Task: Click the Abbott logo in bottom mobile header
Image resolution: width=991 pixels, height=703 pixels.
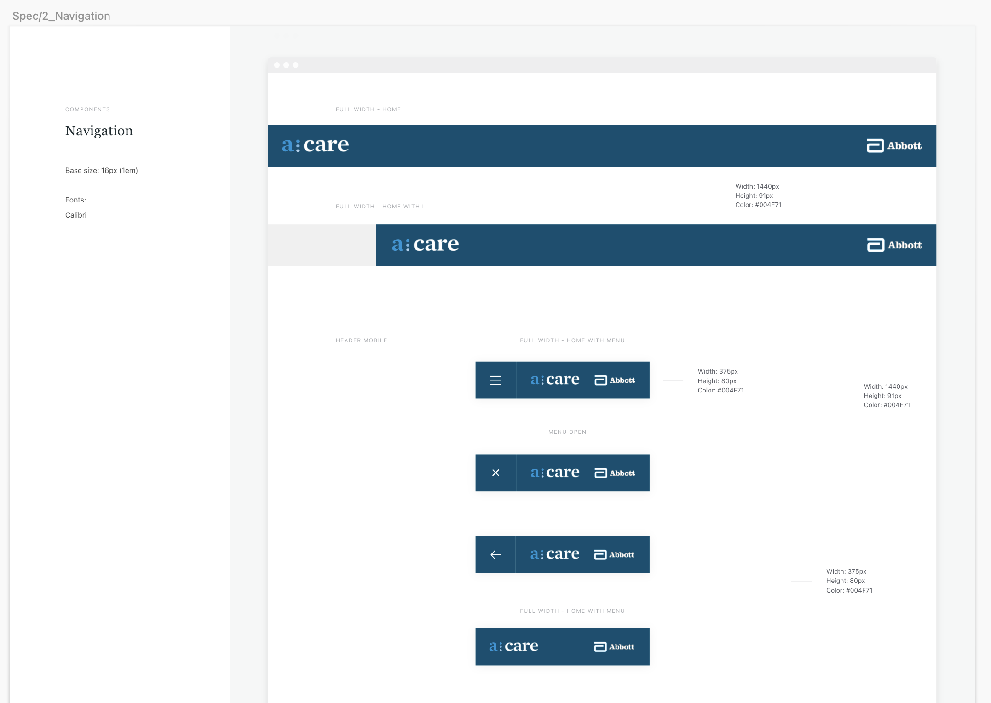Action: (614, 647)
